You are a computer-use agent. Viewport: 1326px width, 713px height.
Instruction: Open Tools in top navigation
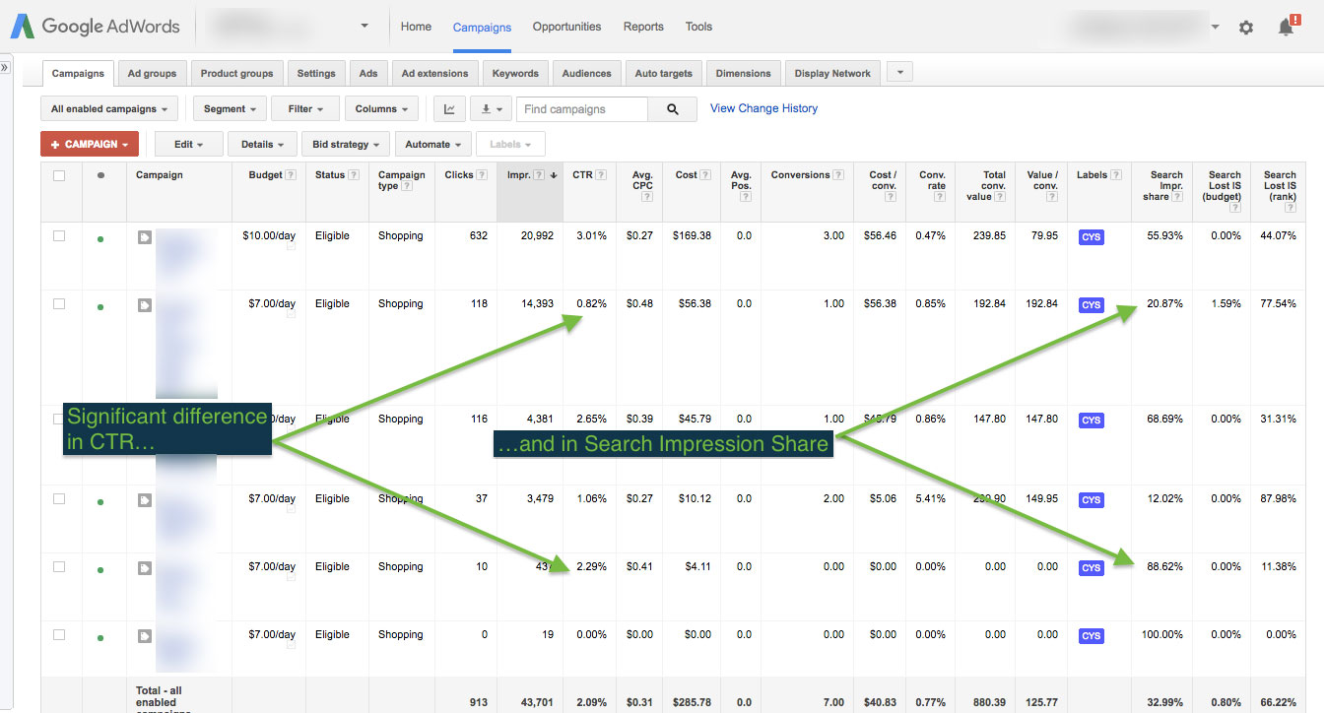[x=699, y=27]
